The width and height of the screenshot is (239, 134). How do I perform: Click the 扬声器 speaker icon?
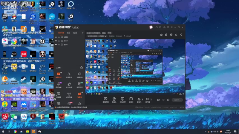click(x=147, y=99)
